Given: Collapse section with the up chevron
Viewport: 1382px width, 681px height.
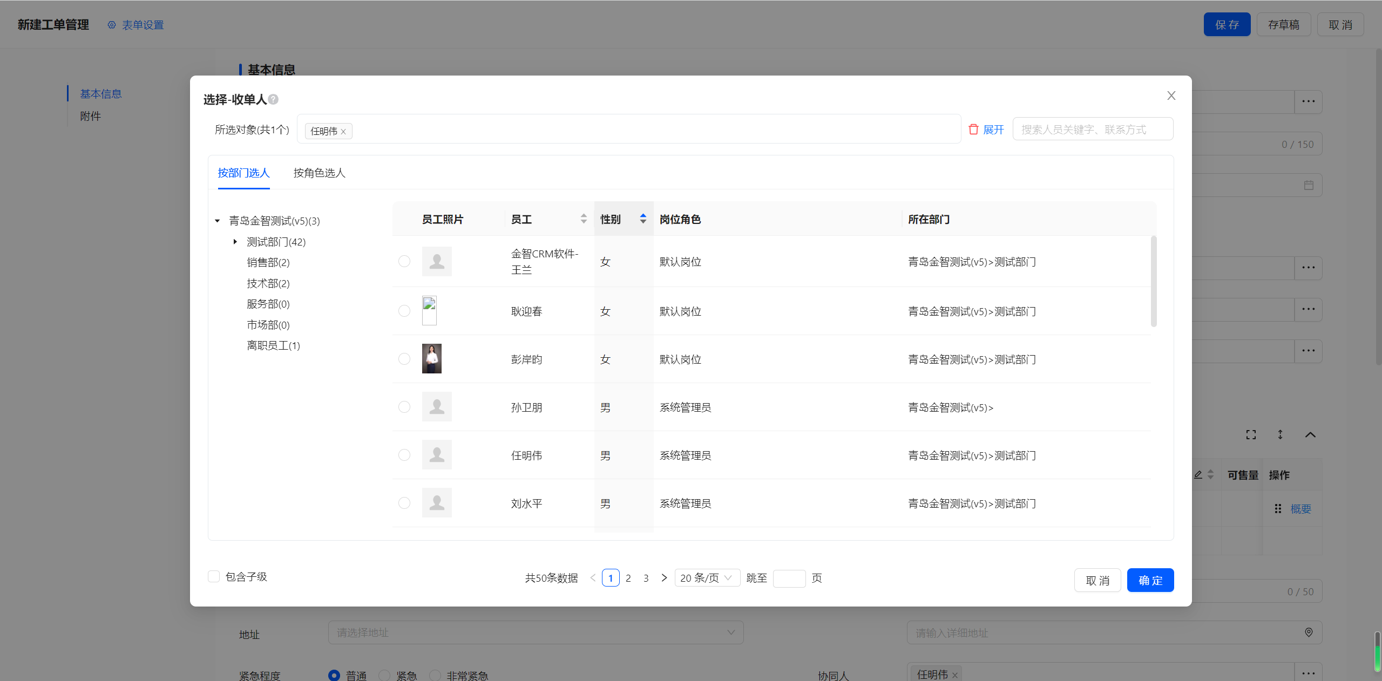Looking at the screenshot, I should coord(1310,434).
